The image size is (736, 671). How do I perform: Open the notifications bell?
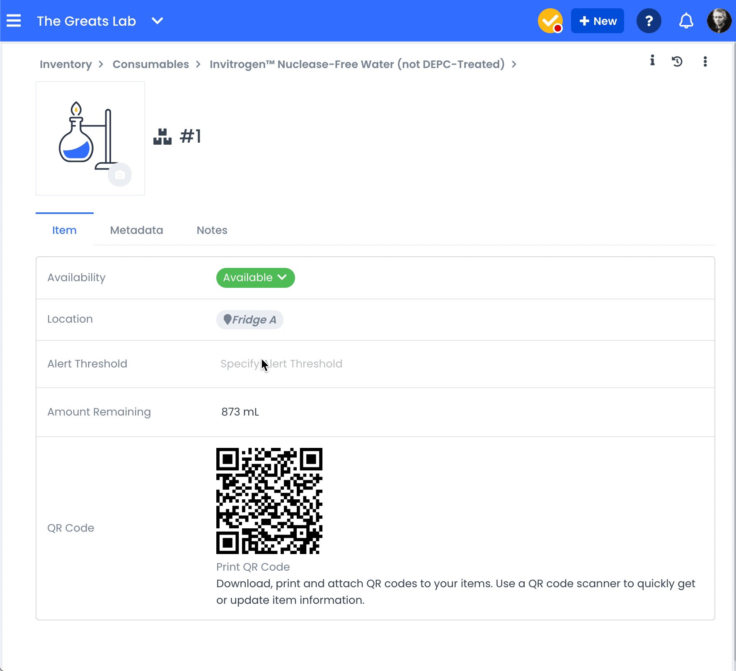pyautogui.click(x=686, y=21)
